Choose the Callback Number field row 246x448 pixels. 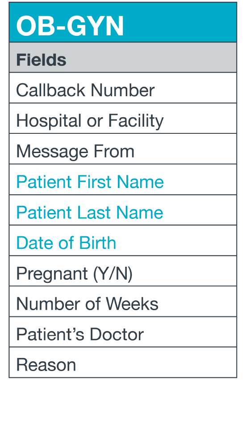point(123,88)
